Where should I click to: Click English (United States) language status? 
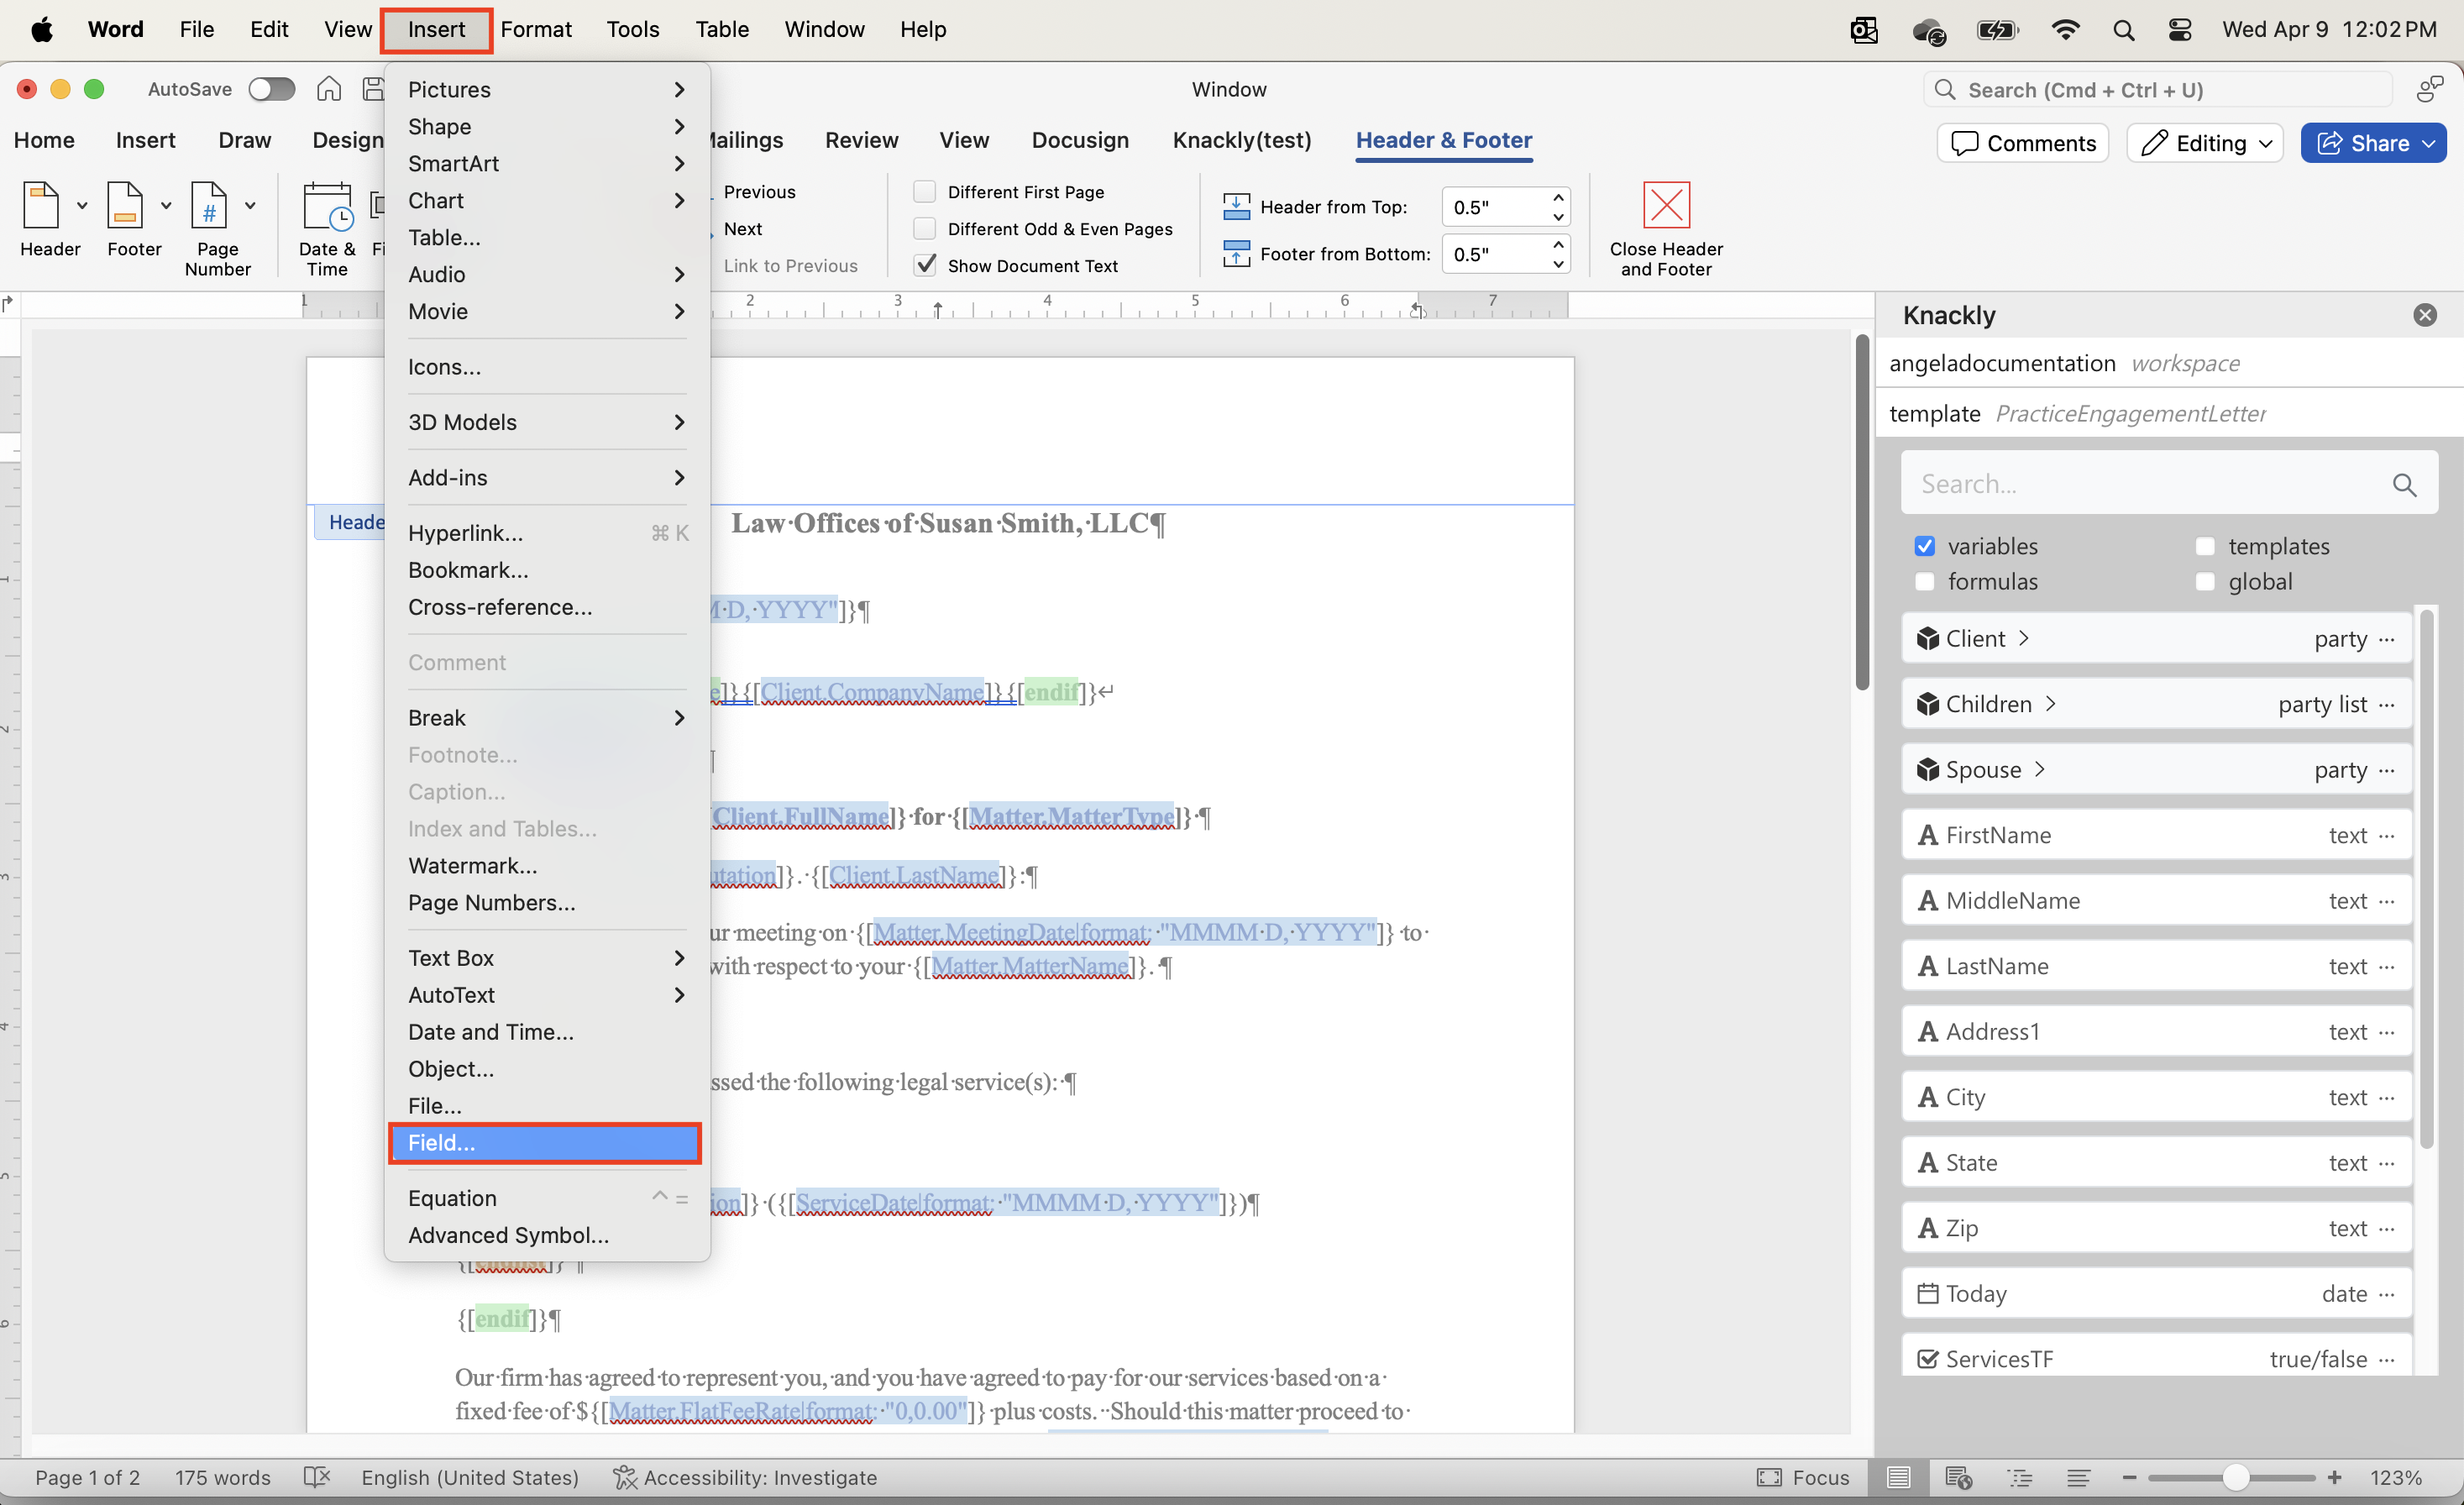[x=470, y=1478]
